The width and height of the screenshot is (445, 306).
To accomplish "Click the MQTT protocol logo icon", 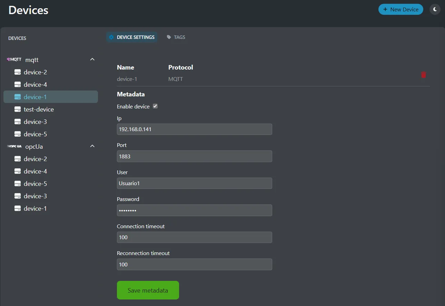I will 14,60.
